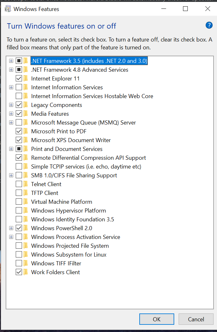Viewport: 217px width, 332px height.
Task: Click the folder icon beside Media Features
Action: pos(26,114)
